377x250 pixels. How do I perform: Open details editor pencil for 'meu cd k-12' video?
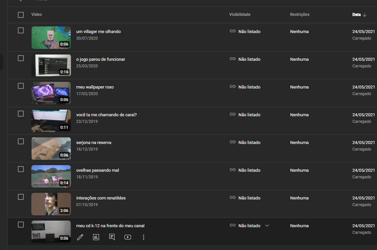[x=80, y=237]
